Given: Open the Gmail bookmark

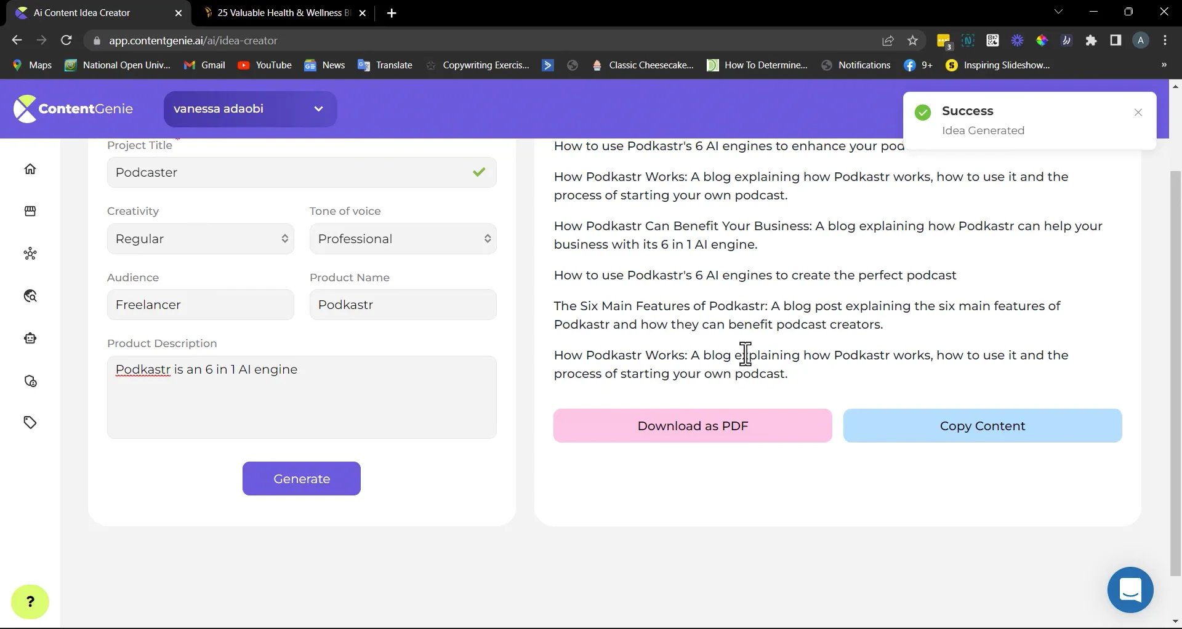Looking at the screenshot, I should pos(205,65).
